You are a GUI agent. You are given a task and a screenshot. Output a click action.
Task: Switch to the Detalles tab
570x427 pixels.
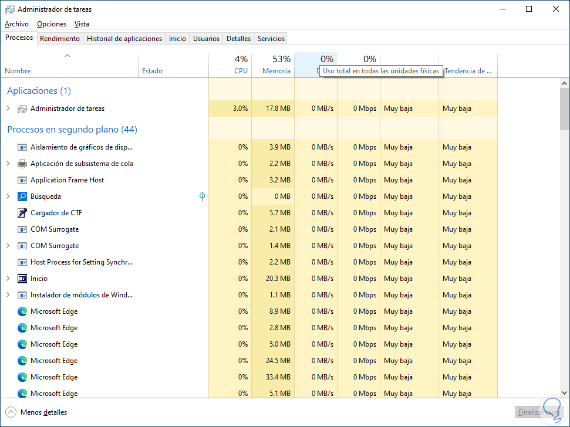(x=238, y=39)
